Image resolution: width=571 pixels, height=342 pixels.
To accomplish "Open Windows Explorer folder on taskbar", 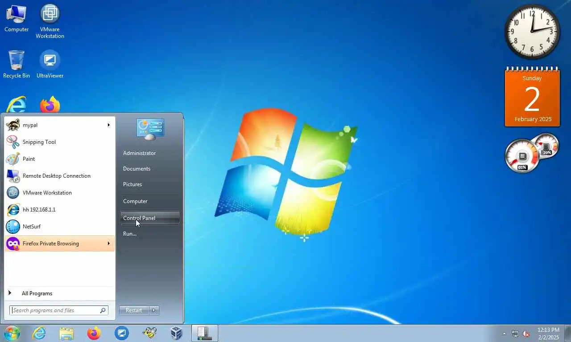I will 66,333.
